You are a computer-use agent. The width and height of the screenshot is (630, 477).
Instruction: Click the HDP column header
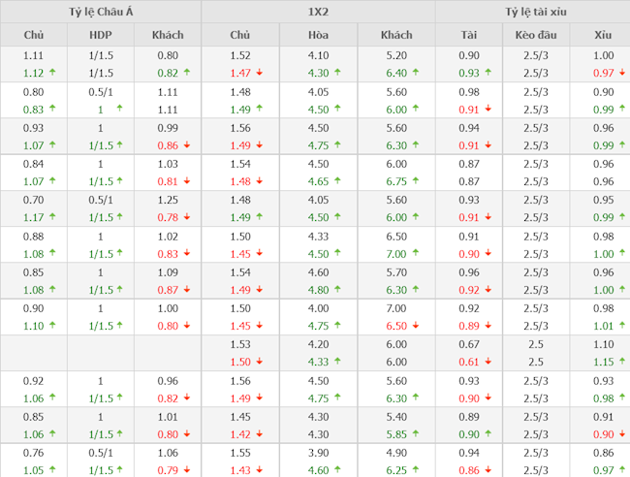pyautogui.click(x=101, y=35)
